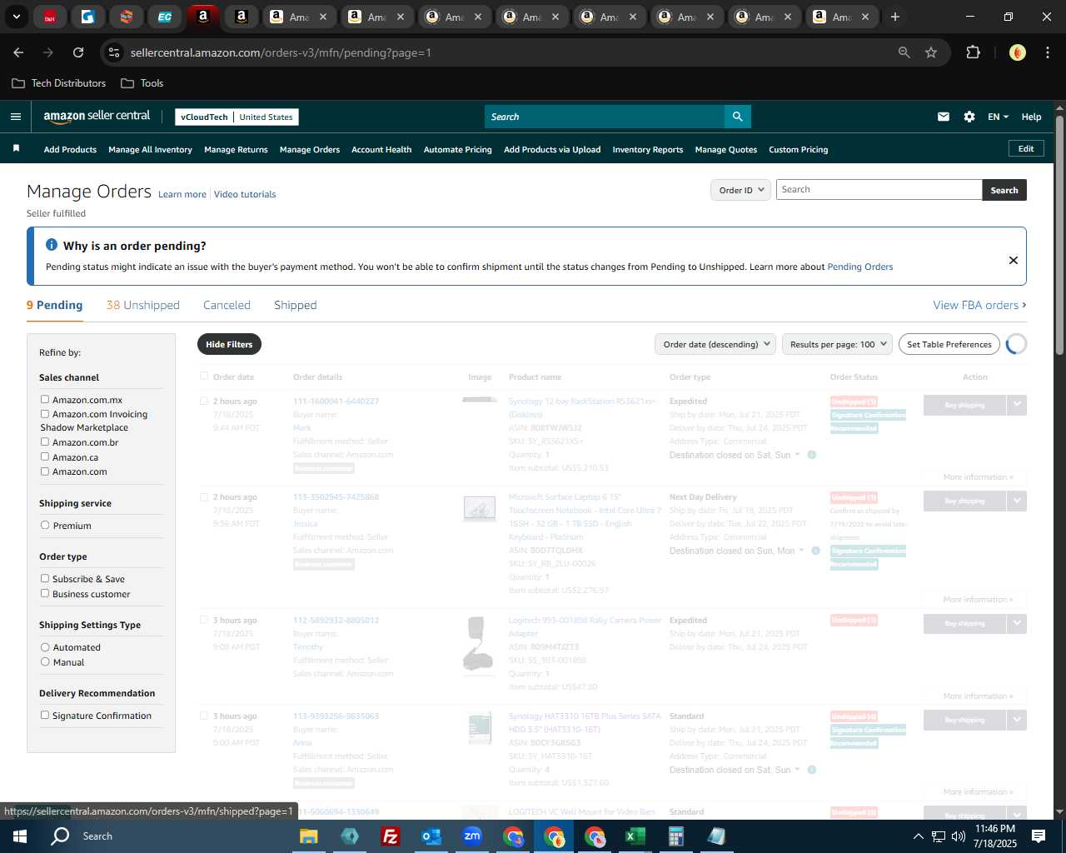
Task: Open File Explorer from the taskbar
Action: pyautogui.click(x=308, y=836)
